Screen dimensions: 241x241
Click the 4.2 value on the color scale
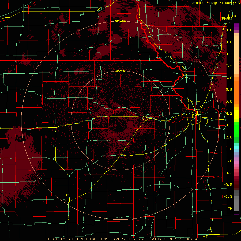(229, 114)
